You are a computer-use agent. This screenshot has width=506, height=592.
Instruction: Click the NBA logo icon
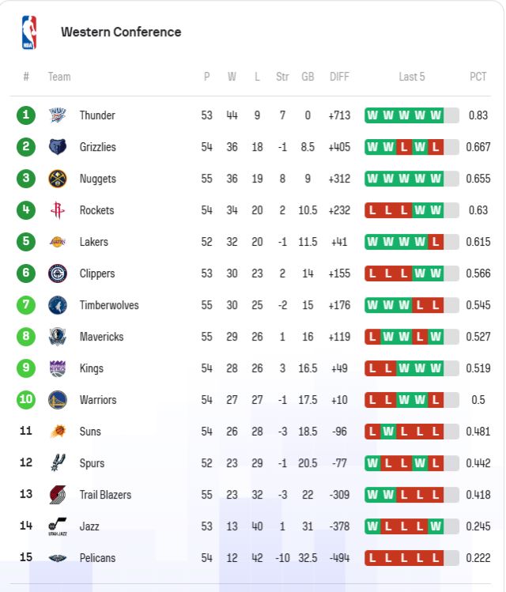click(29, 32)
